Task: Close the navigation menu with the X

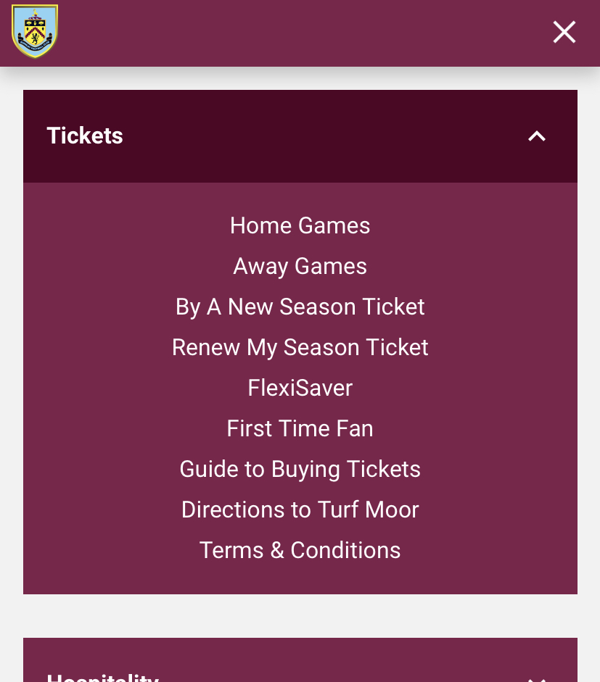Action: 564,32
